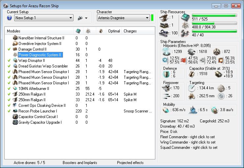The width and height of the screenshot is (244, 168).
Task: Click the Covert Ops Cloaking Device II icon
Action: pos(15,105)
